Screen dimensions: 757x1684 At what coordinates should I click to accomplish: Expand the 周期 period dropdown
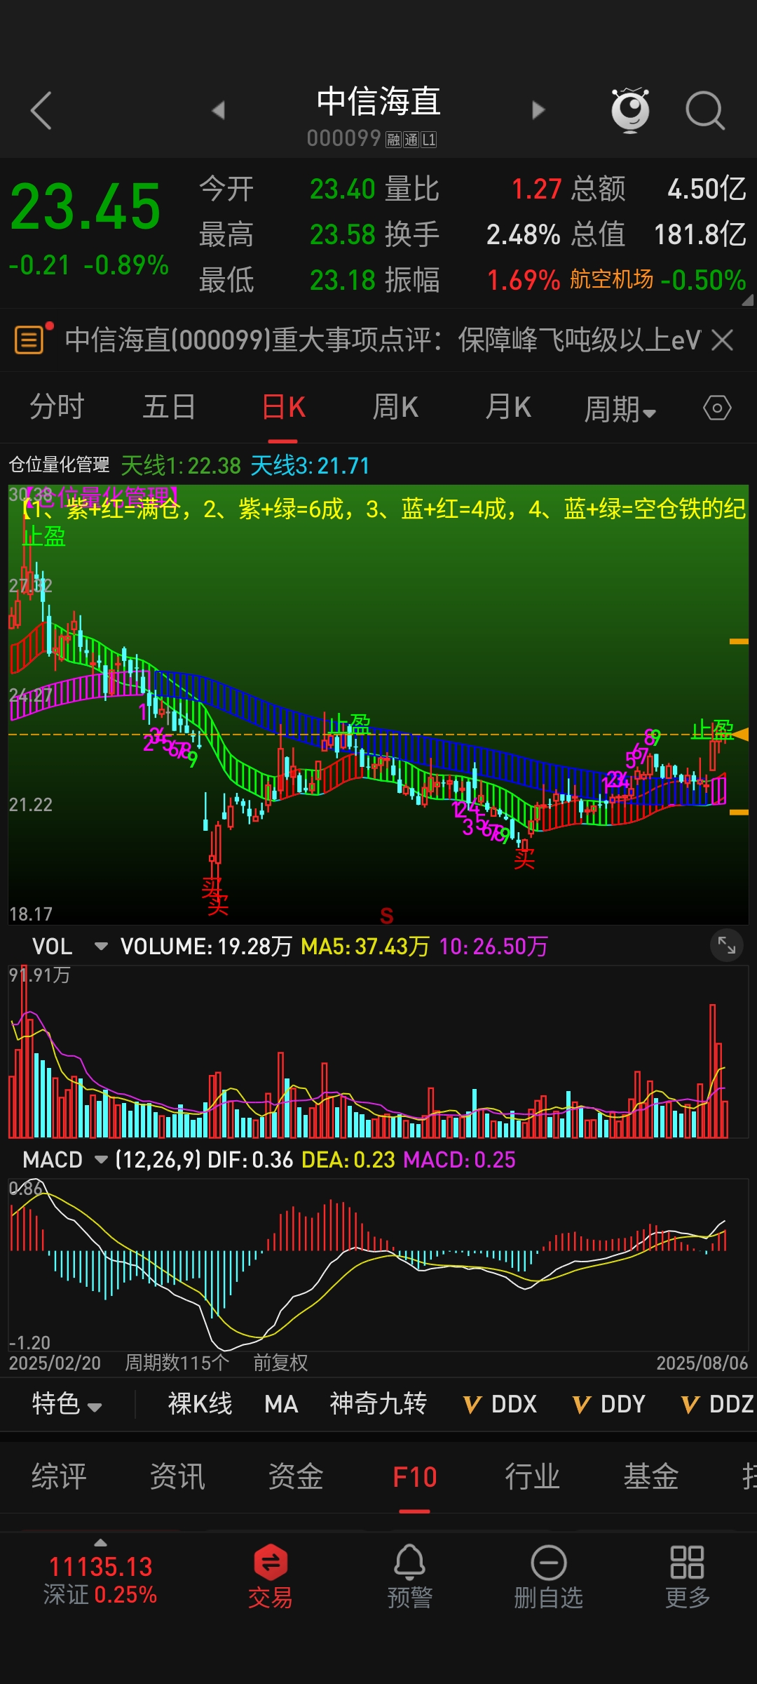620,409
